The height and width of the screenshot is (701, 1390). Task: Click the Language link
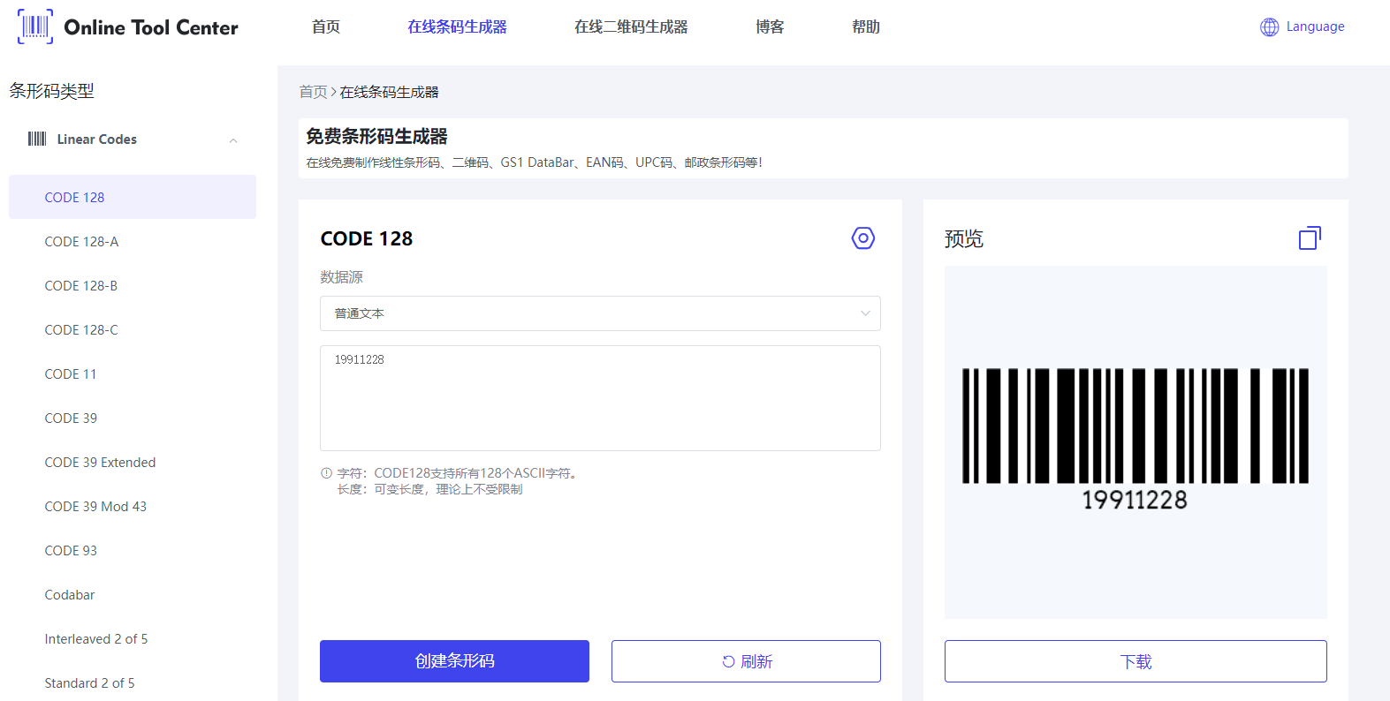(x=1315, y=26)
